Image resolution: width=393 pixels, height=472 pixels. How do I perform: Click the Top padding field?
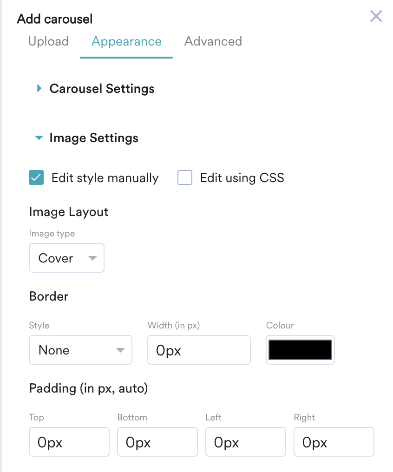69,442
